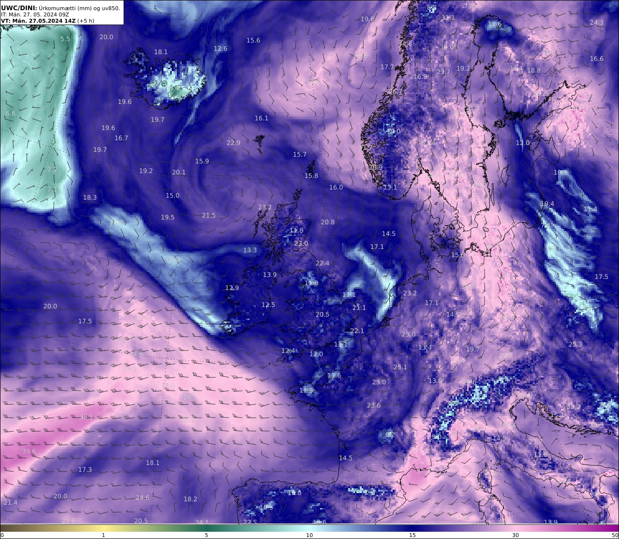
Task: Click the 19.5 map value
Action: 168,217
